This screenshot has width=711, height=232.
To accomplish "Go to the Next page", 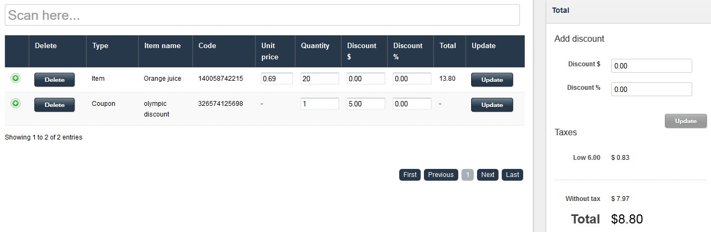I will tap(487, 175).
